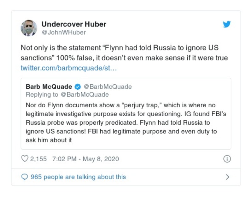The width and height of the screenshot is (252, 197).
Task: Click the blue speech bubble icon
Action: click(25, 177)
